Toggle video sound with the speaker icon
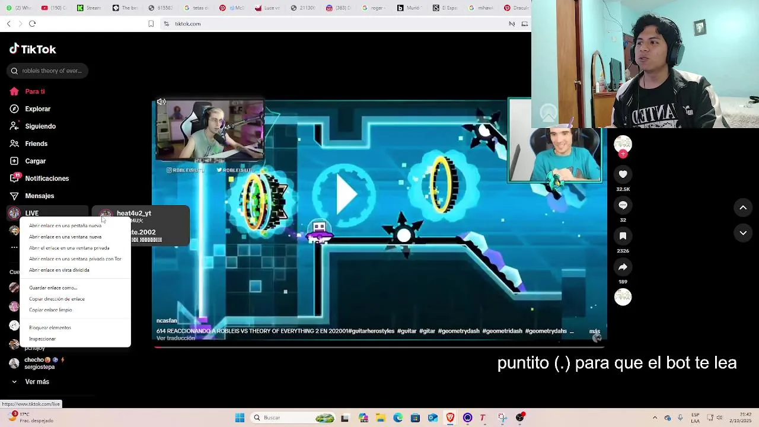The width and height of the screenshot is (759, 427). pos(161,102)
